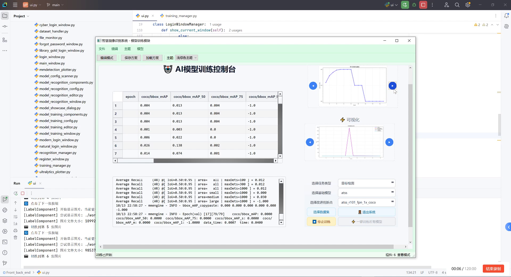Screen dimensions: 511x277
Task: Click the 选择数据集 button
Action: click(321, 212)
